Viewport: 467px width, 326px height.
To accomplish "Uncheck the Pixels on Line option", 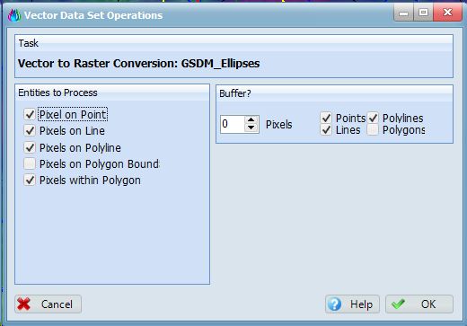I will point(30,130).
